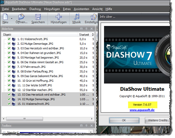Image resolution: width=175 pixels, height=138 pixels.
Task: Open a file with the Öffnen icon
Action: click(21, 17)
